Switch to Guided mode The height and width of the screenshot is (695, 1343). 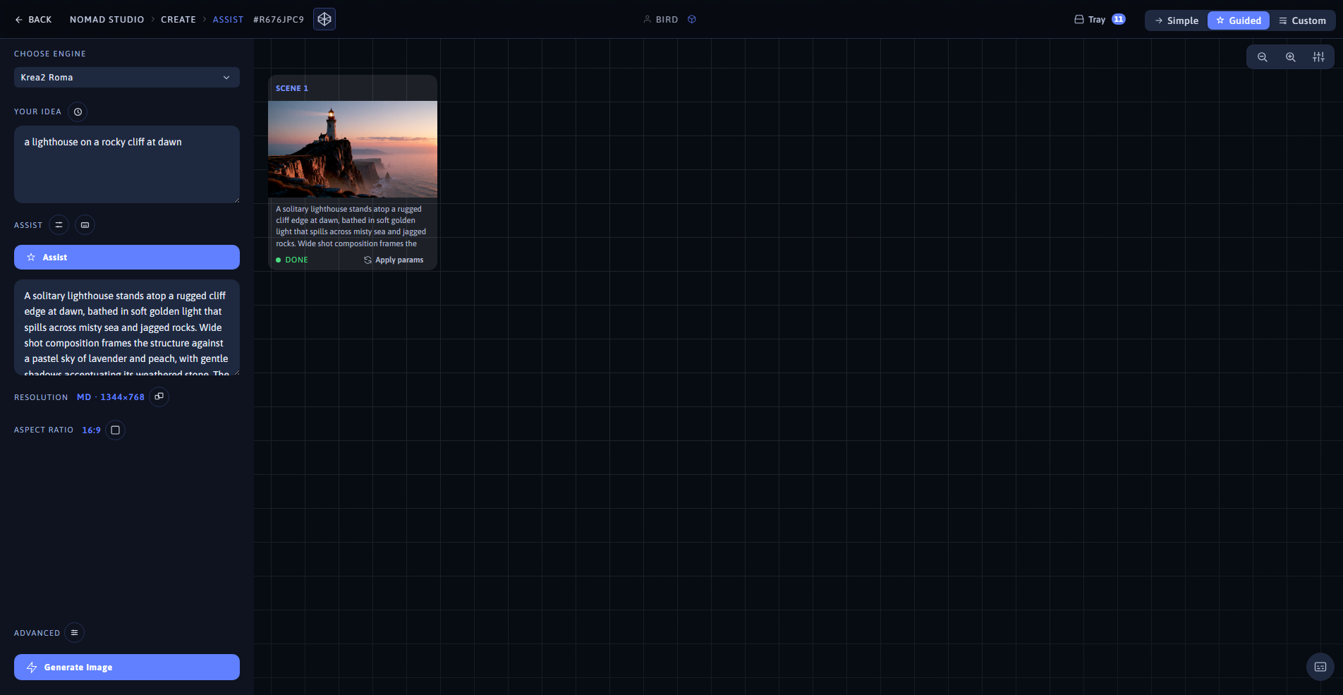coord(1239,20)
